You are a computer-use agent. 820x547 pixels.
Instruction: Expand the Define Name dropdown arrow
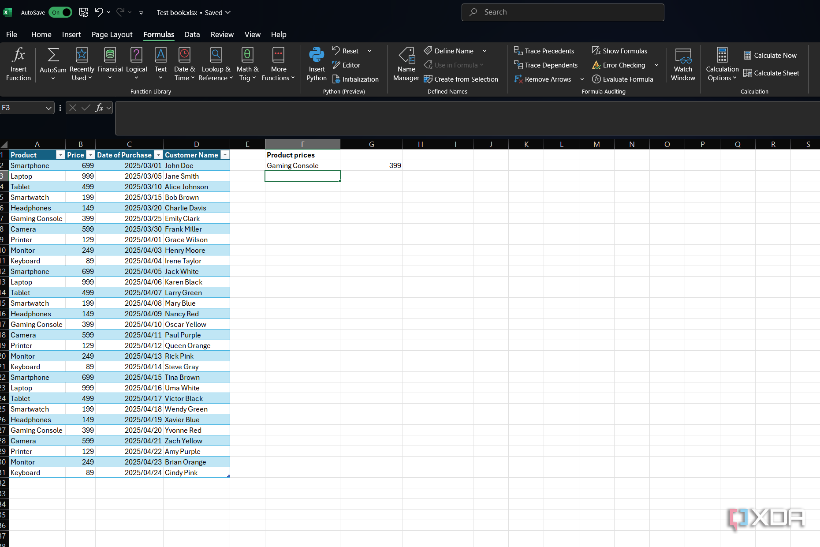(485, 51)
